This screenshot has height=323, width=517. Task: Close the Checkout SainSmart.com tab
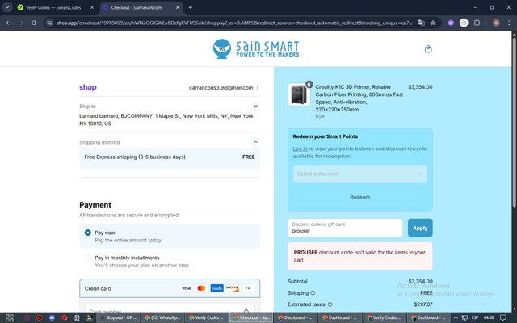click(x=178, y=7)
